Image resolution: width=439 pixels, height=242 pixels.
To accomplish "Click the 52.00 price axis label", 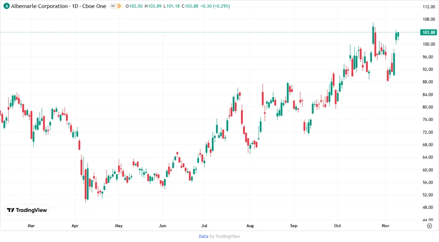I will 429,195.
